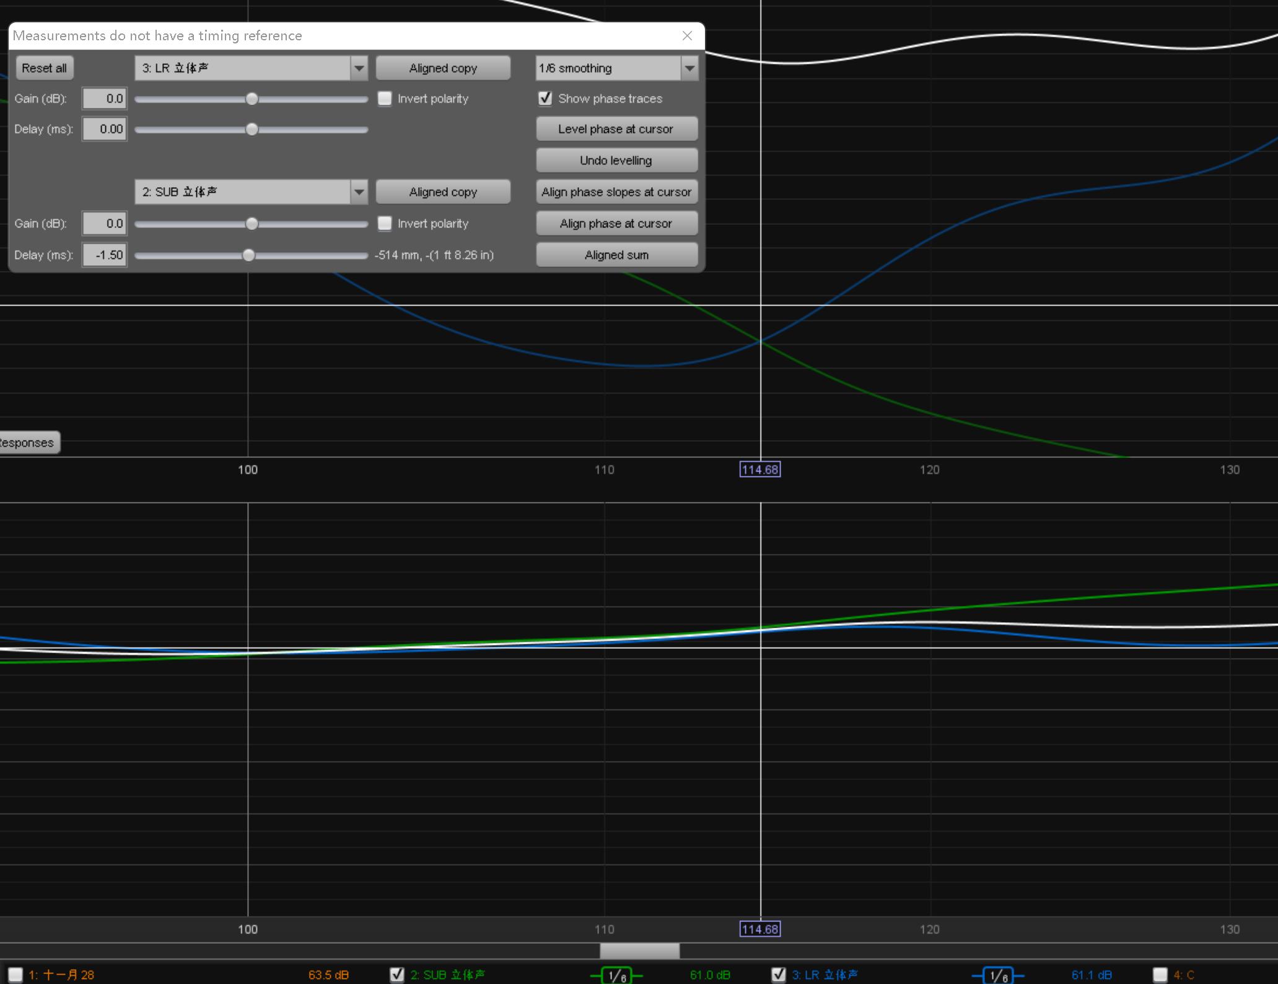Toggle Invert polarity for LR 立体声
The height and width of the screenshot is (984, 1278).
[x=385, y=99]
